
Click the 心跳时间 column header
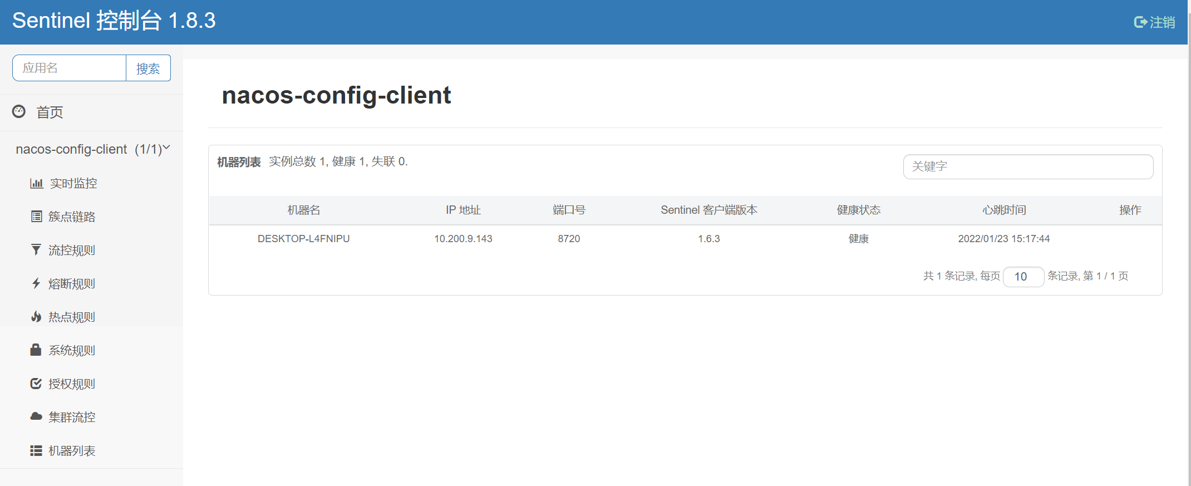pyautogui.click(x=1004, y=210)
